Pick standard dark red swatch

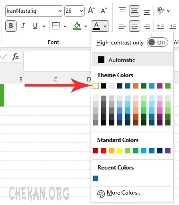click(95, 151)
